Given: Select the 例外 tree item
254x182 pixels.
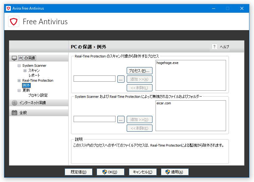Looking at the screenshot, I should click(x=26, y=85).
